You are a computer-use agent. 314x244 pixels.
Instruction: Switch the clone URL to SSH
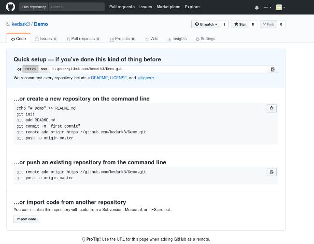pyautogui.click(x=44, y=69)
